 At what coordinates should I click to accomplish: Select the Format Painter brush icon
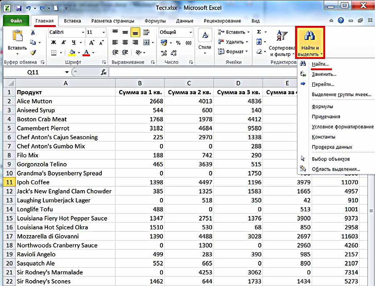pos(33,53)
